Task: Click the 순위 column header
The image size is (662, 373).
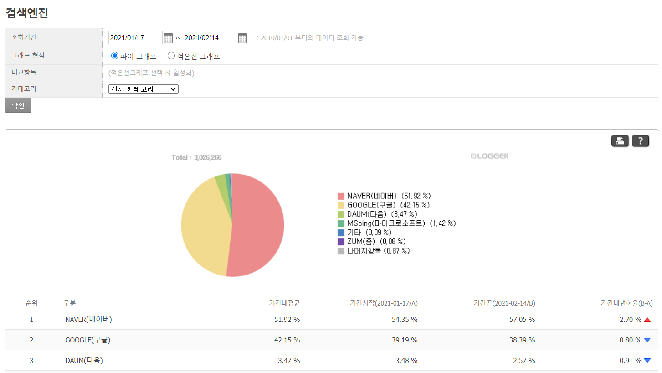Action: click(31, 303)
